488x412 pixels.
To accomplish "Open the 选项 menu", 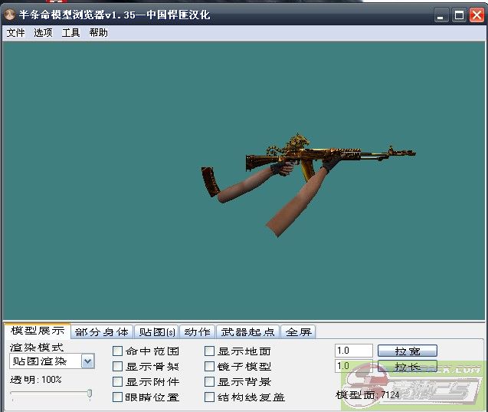I will [43, 33].
